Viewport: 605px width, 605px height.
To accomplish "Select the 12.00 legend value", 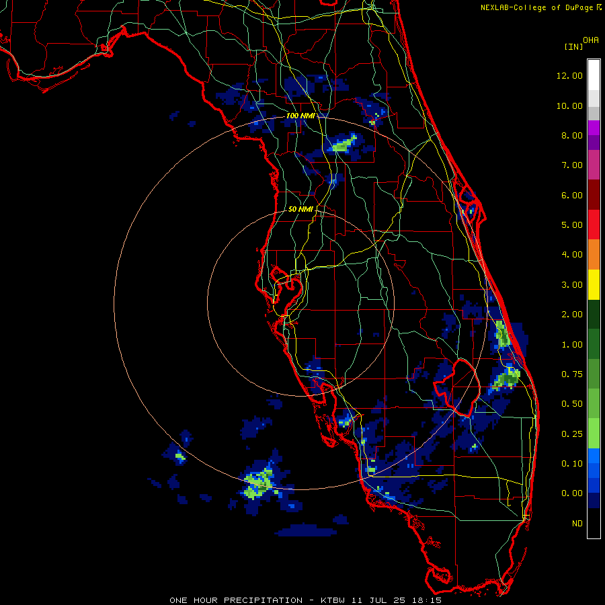I will [569, 75].
